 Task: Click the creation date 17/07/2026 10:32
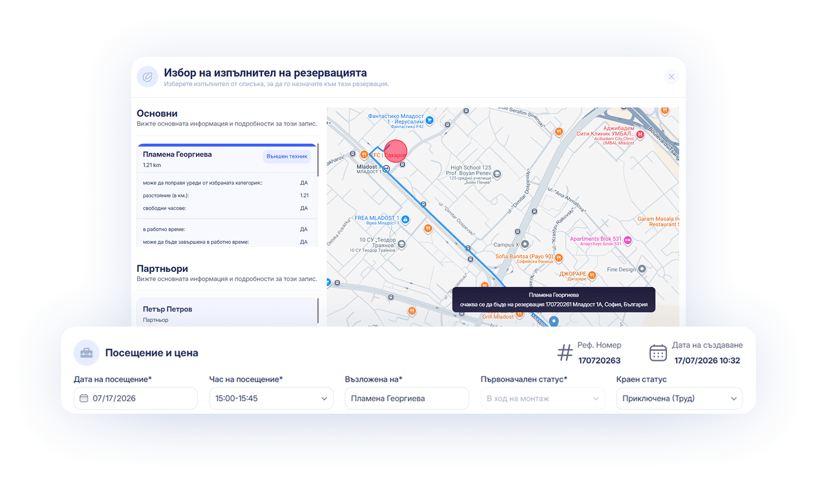[x=707, y=361]
